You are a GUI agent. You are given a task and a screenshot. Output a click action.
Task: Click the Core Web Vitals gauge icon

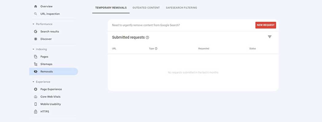tap(36, 97)
